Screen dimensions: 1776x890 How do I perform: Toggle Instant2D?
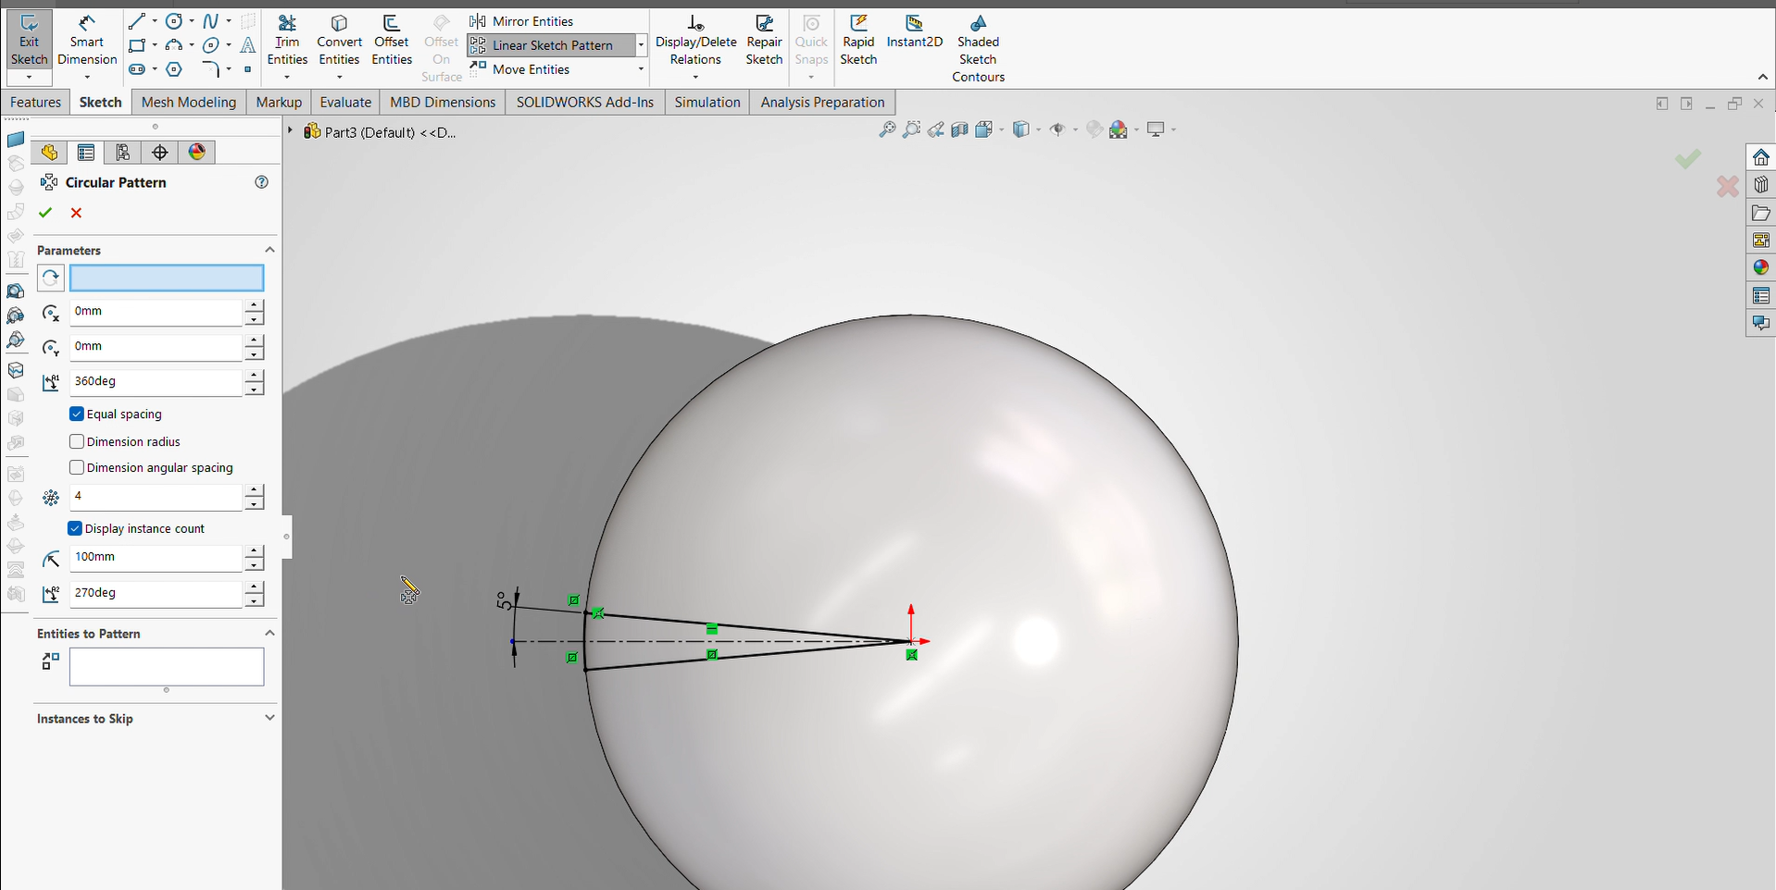914,32
